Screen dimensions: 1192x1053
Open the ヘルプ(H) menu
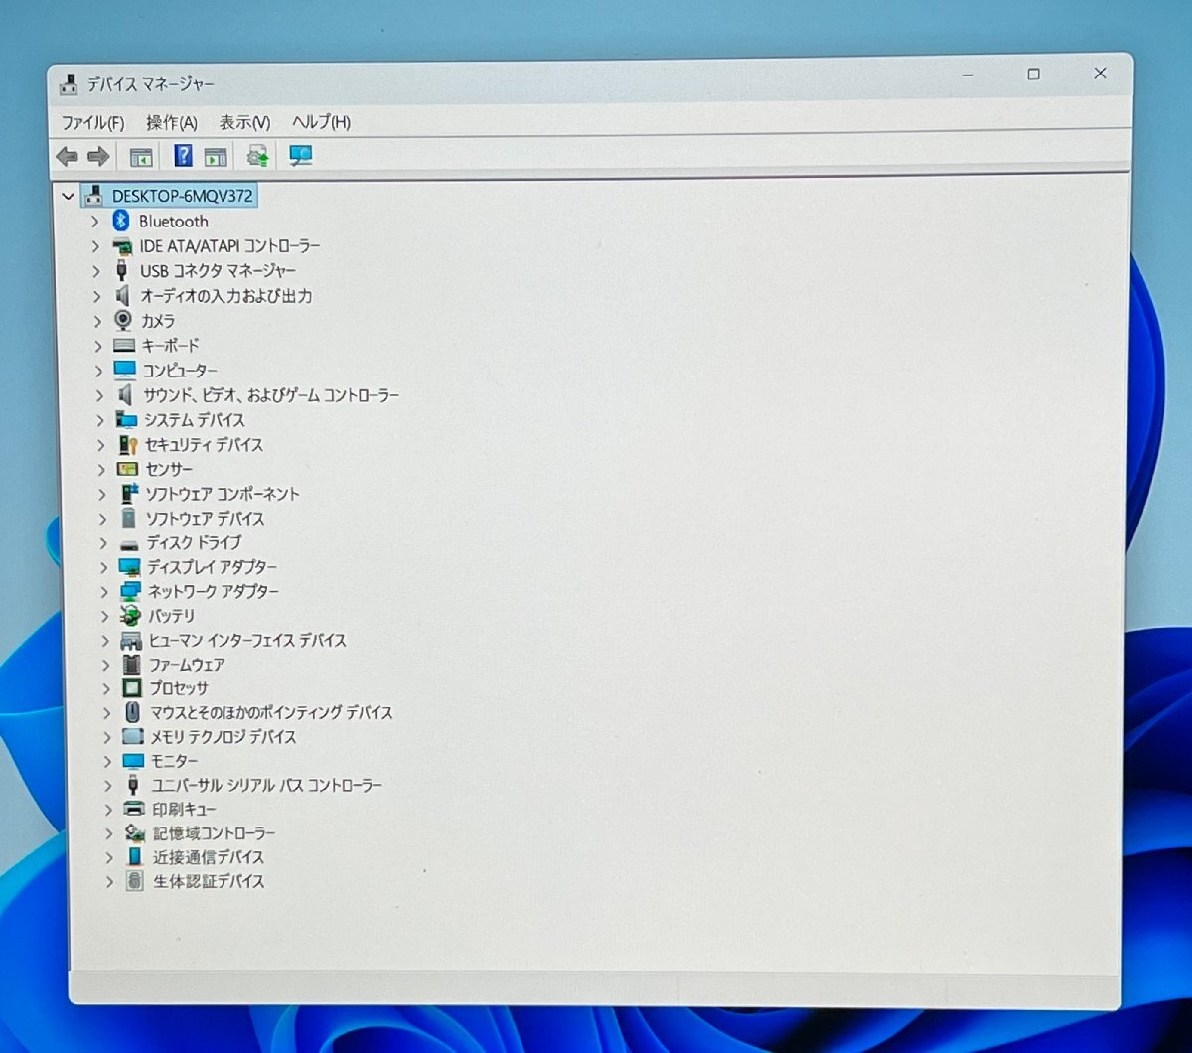pos(321,122)
